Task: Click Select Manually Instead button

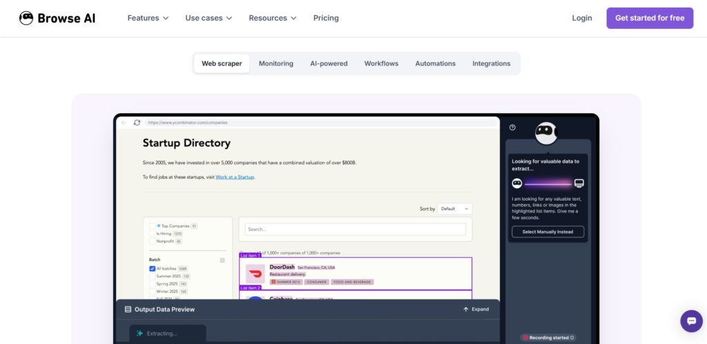Action: tap(548, 232)
